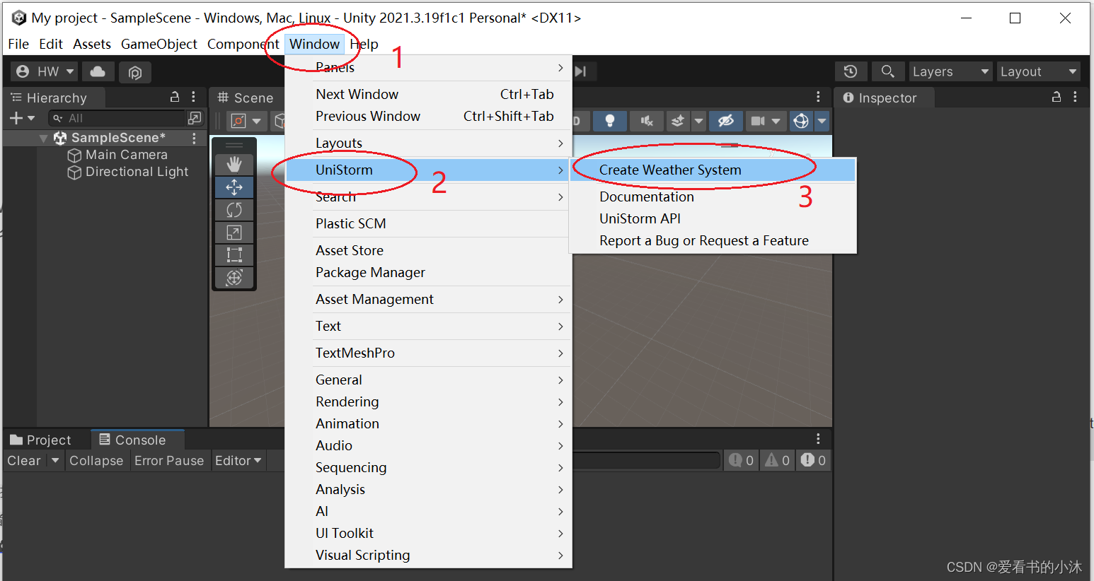Viewport: 1094px width, 581px height.
Task: Open the Clear options dropdown arrow
Action: click(x=55, y=461)
